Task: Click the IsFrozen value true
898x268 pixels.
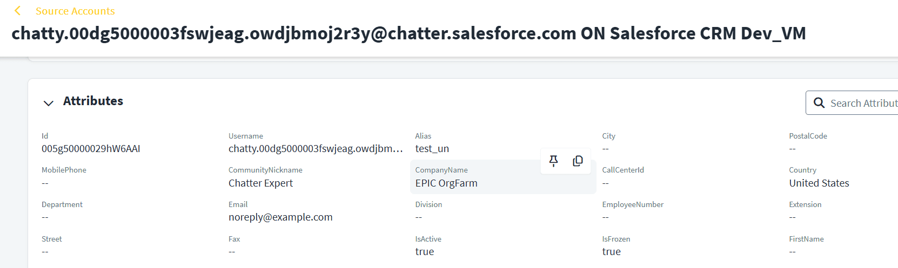Action: [x=612, y=252]
